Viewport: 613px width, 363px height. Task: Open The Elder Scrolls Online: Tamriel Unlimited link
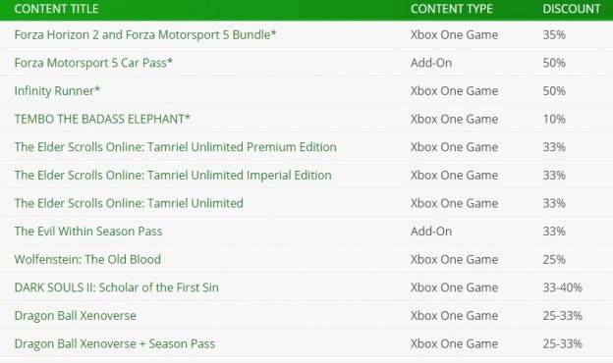pyautogui.click(x=129, y=203)
